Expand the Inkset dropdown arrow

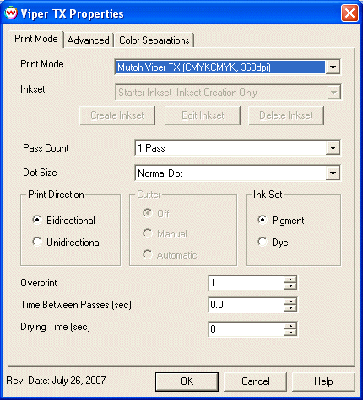point(333,93)
